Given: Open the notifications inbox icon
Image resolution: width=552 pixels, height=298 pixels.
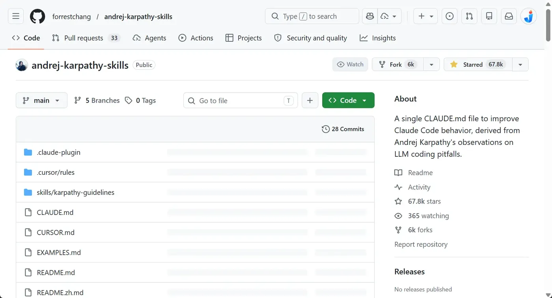Looking at the screenshot, I should point(509,16).
